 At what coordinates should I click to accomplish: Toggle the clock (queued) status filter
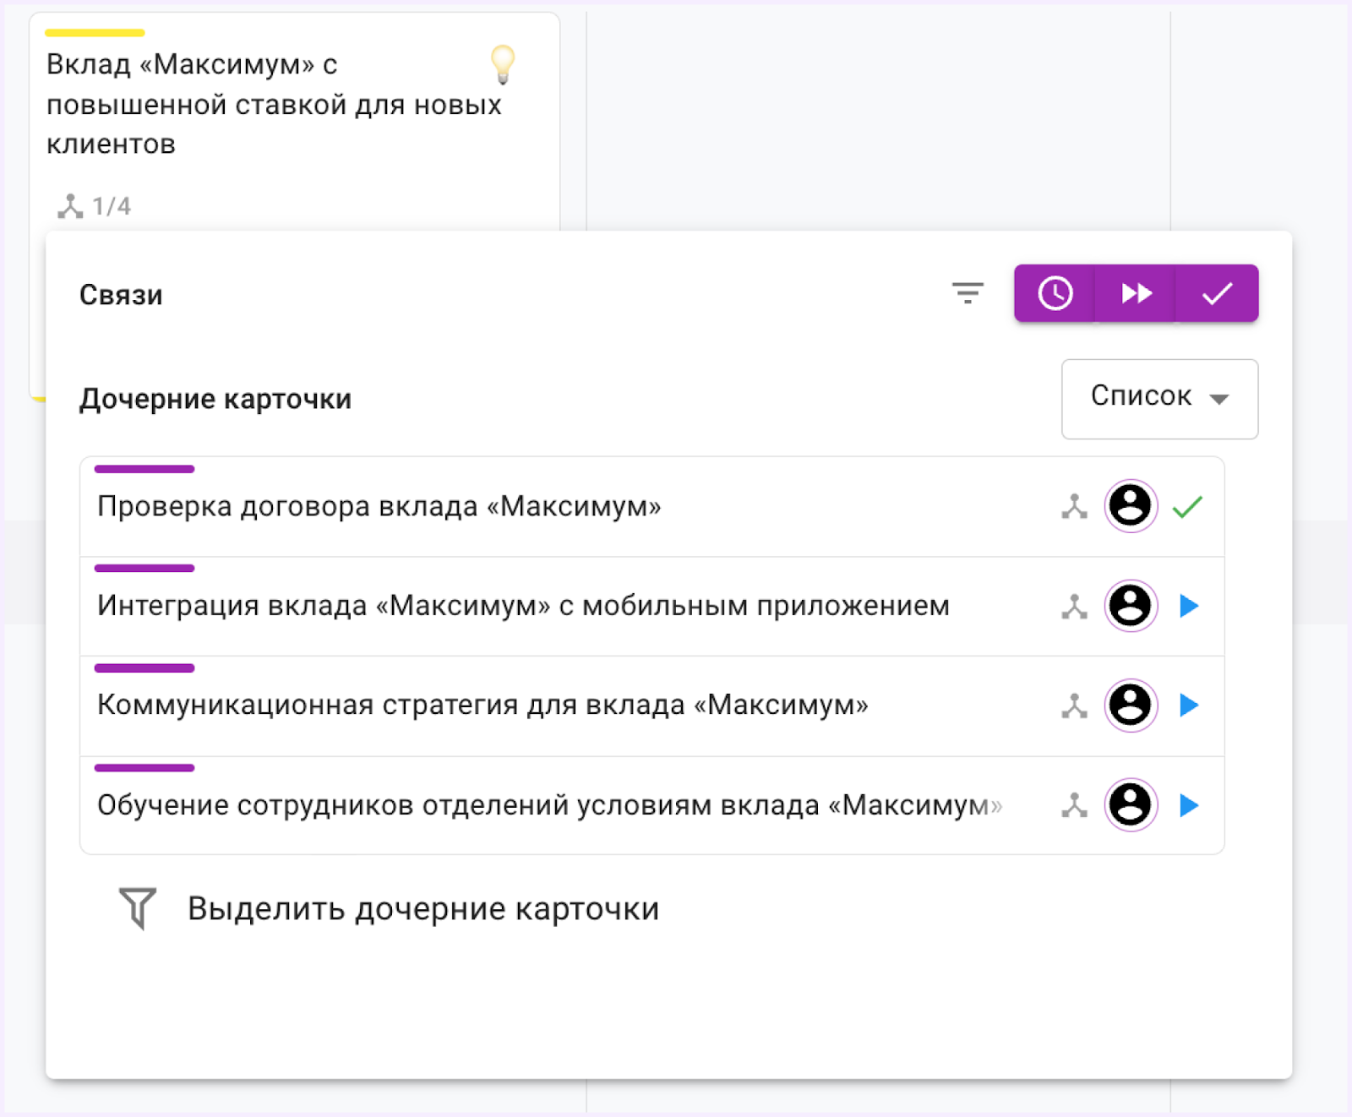(x=1055, y=293)
